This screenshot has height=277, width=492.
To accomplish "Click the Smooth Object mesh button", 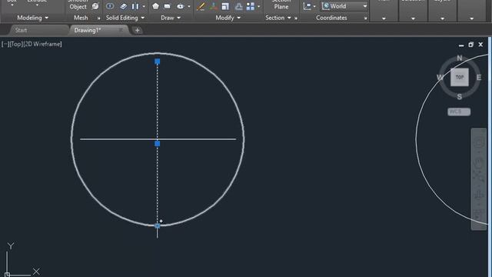I will click(78, 5).
